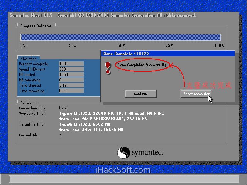247x185 pixels.
Task: Click the Progress Indicator panel label
Action: point(36,26)
